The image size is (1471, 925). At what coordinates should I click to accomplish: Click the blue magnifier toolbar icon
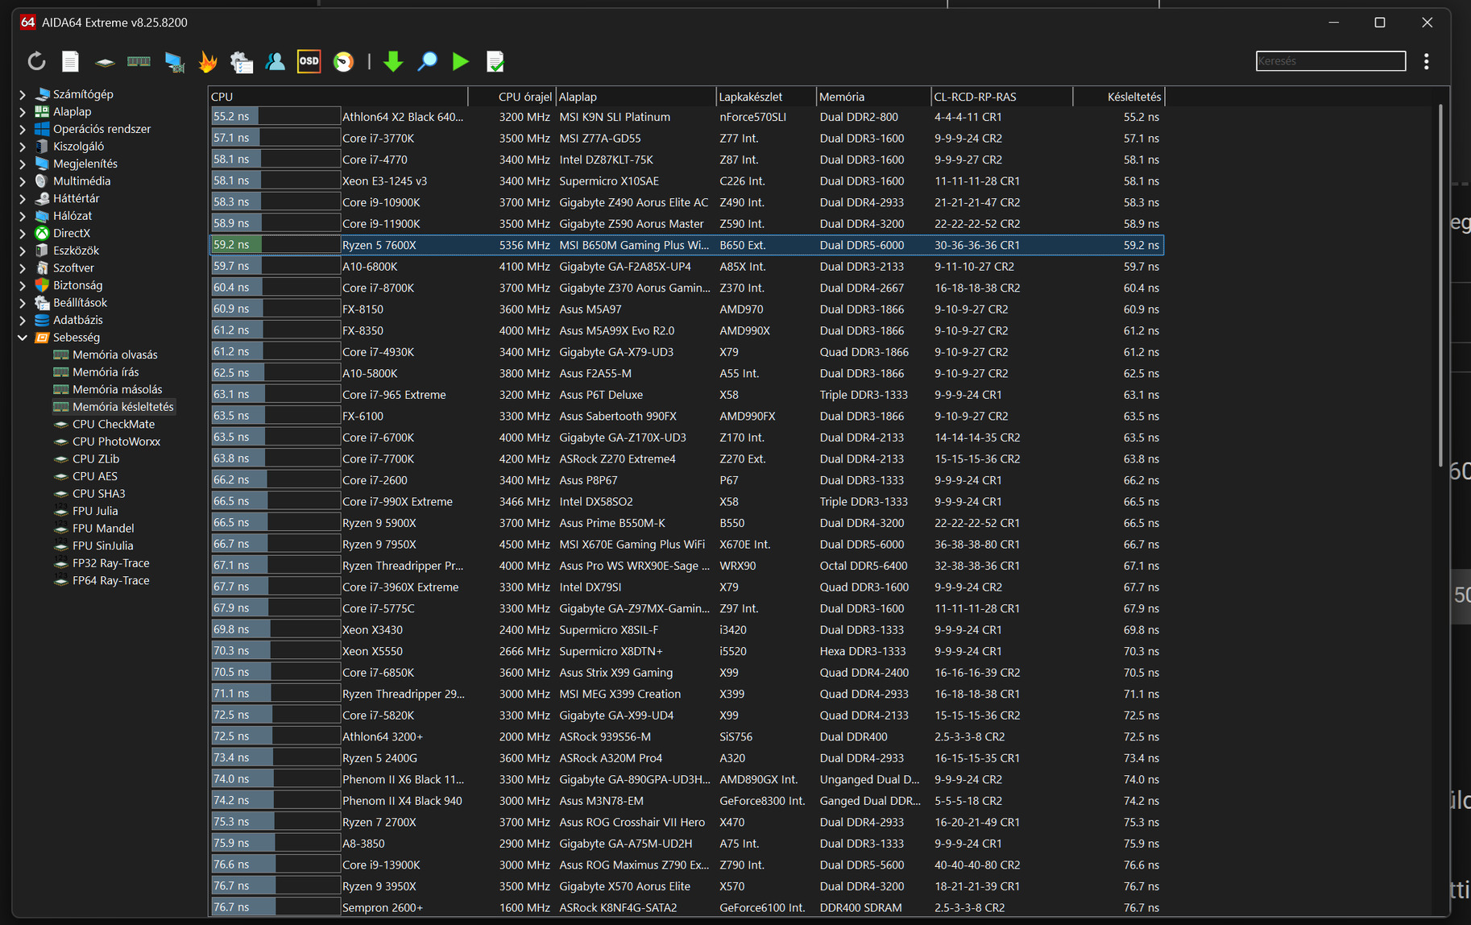(x=427, y=61)
